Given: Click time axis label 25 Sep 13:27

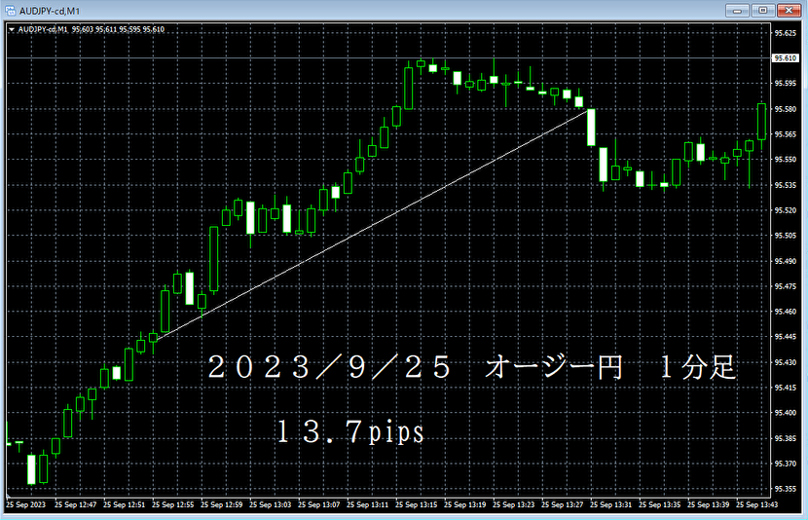Looking at the screenshot, I should (x=563, y=505).
